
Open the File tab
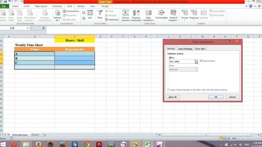click(4, 6)
